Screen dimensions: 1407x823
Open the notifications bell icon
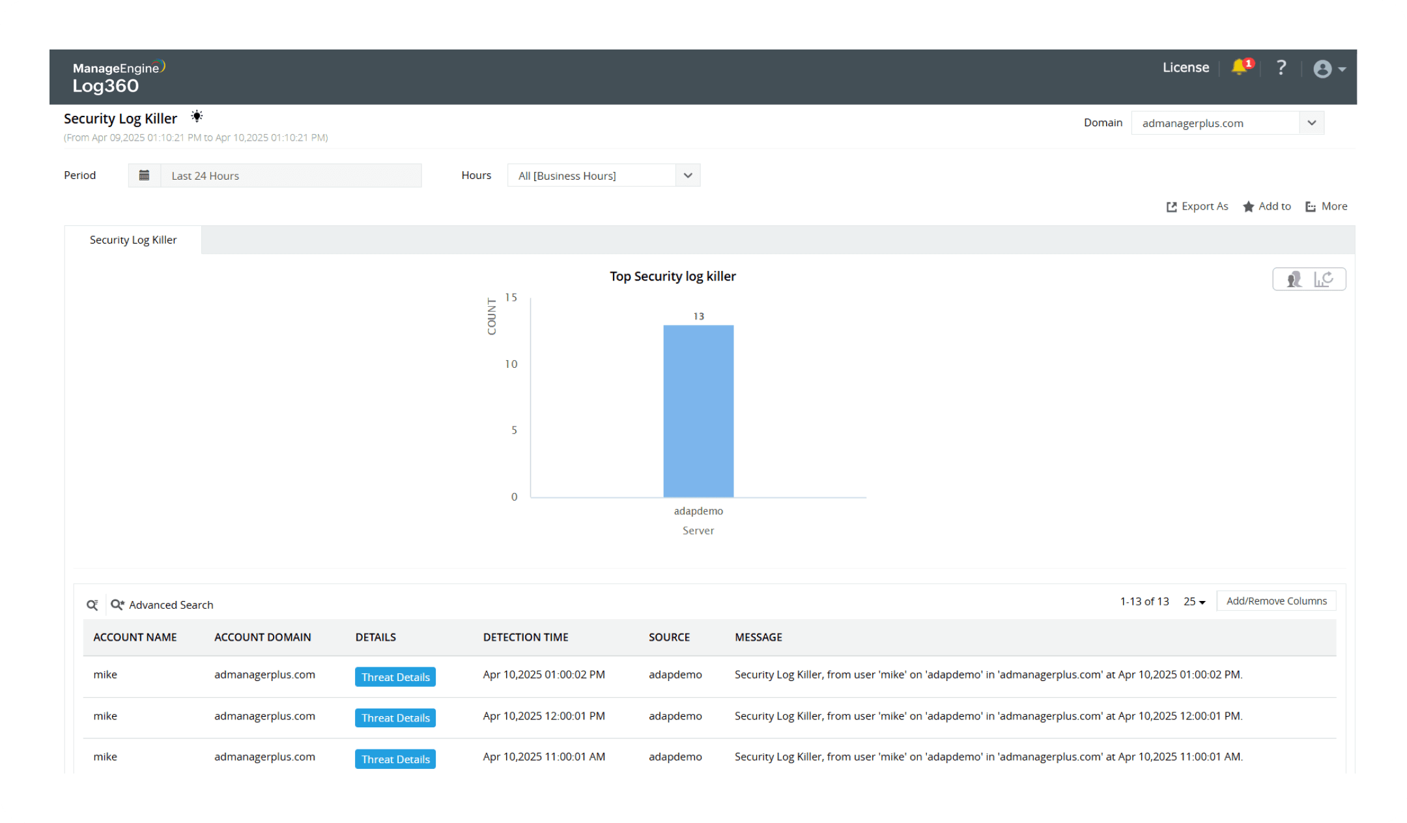[1239, 67]
